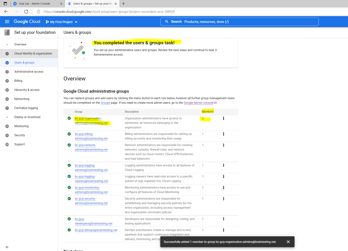Open bc-gcp-organization-admins@braintesting.net group link
The image size is (348, 251).
click(91, 121)
